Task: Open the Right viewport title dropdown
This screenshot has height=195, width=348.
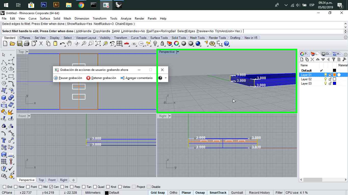Action: click(169, 116)
